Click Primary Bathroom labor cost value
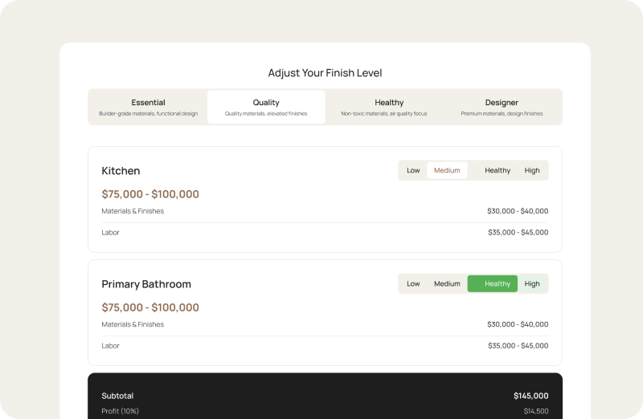Image resolution: width=643 pixels, height=419 pixels. (518, 346)
